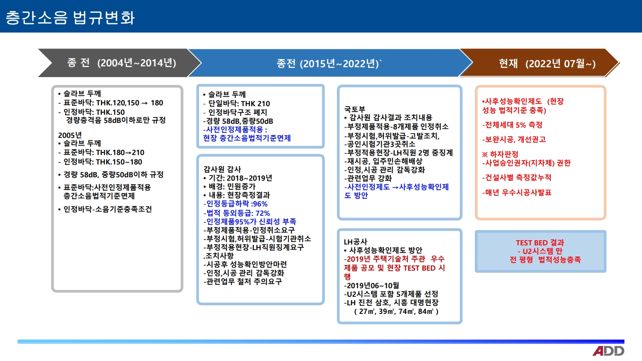This screenshot has width=642, height=361.
Task: Click red text 보완시공, 개선권고
Action: 515,140
